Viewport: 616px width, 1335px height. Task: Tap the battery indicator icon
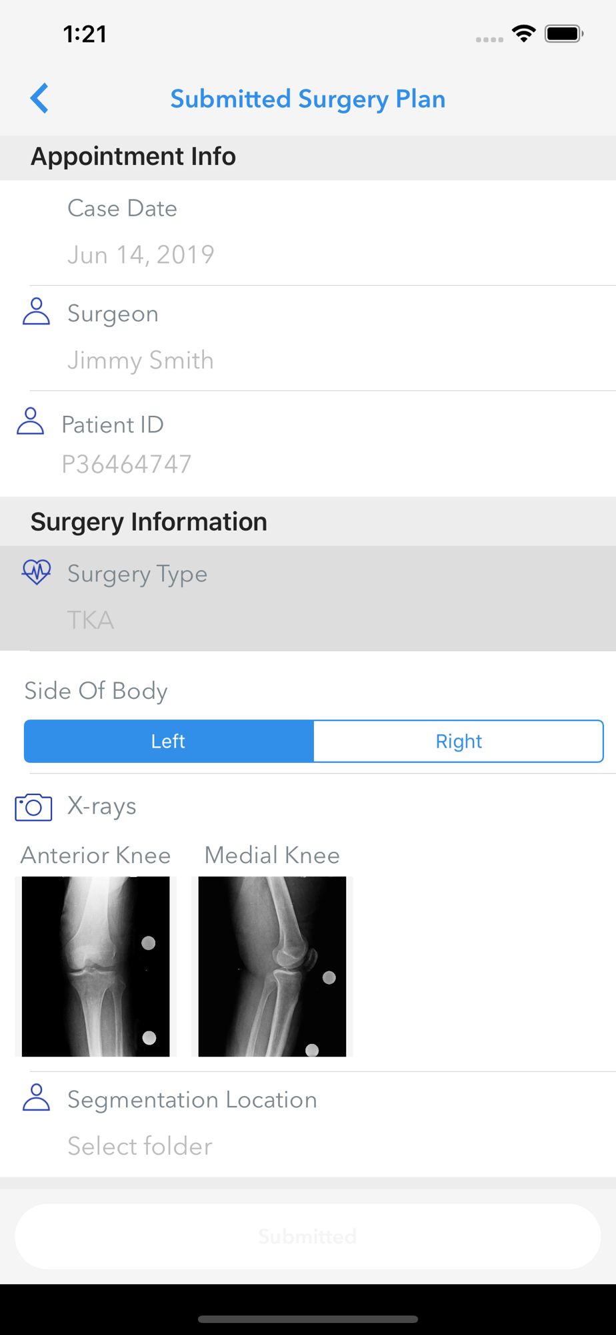click(x=564, y=33)
